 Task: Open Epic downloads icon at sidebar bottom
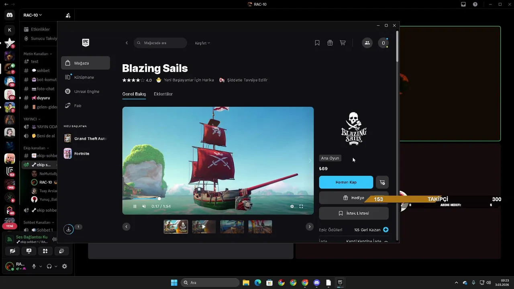click(69, 229)
